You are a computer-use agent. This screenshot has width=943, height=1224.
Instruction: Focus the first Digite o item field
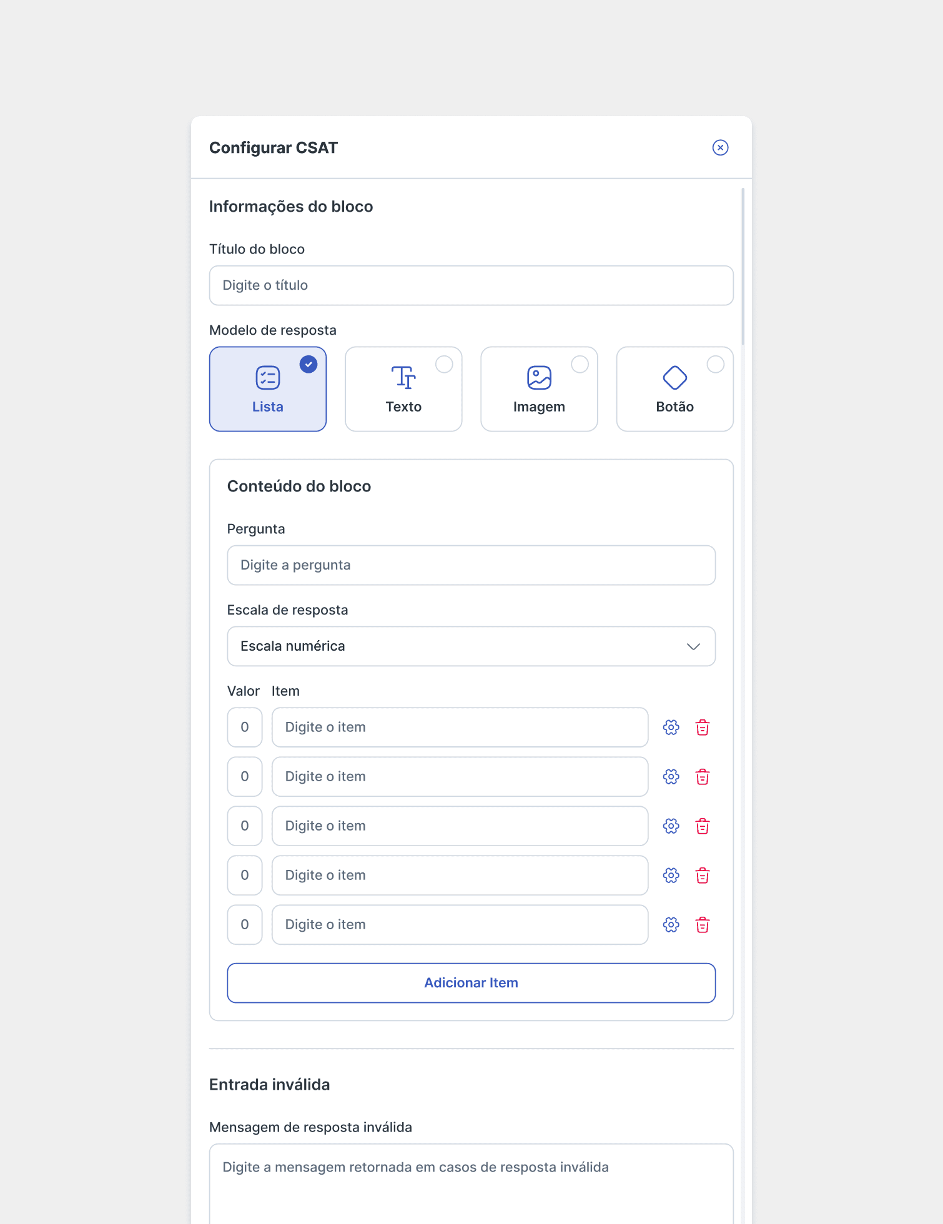coord(460,728)
